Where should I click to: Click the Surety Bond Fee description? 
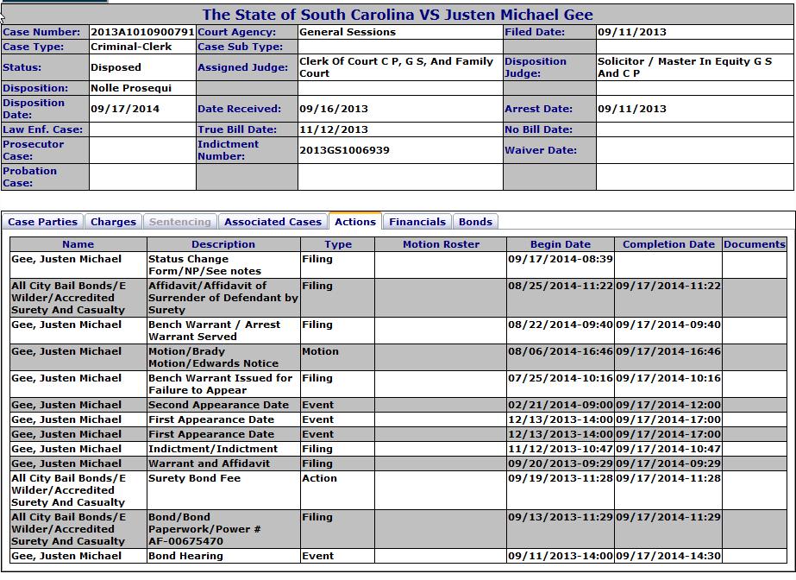coord(194,478)
